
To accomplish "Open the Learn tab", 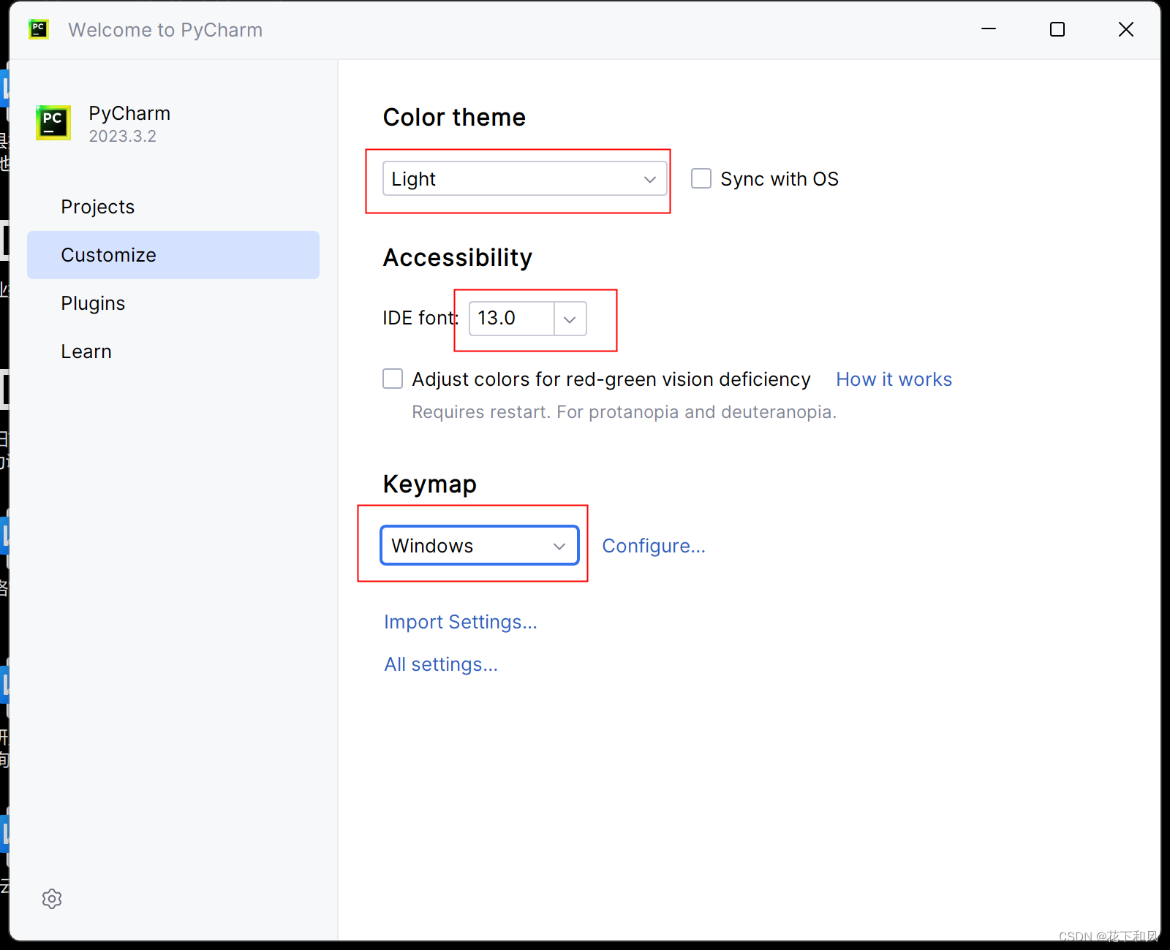I will tap(86, 351).
